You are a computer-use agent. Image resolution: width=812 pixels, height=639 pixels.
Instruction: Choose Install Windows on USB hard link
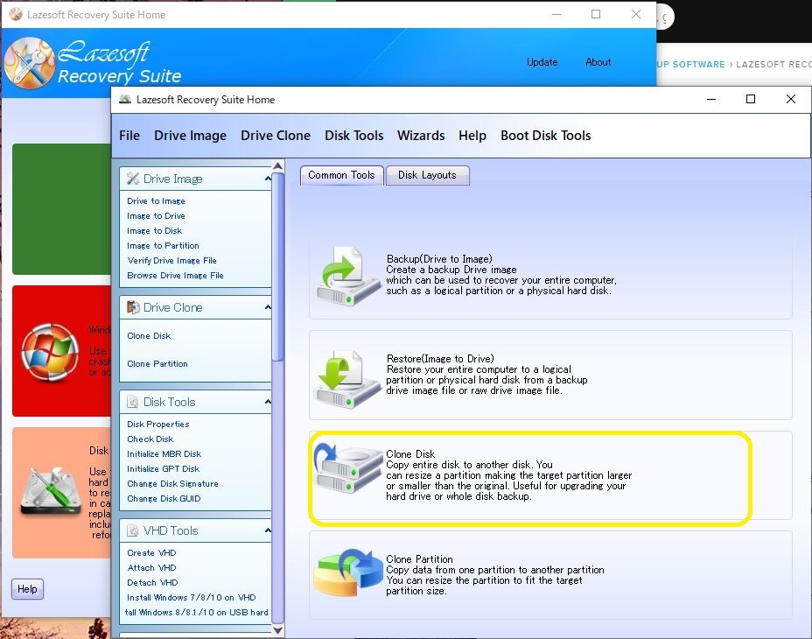tap(197, 613)
